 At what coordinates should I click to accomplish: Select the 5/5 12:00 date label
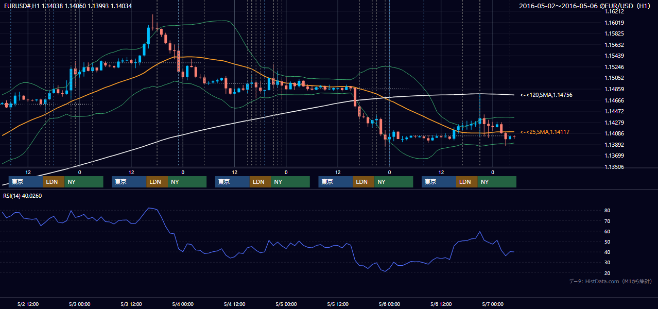pyautogui.click(x=338, y=304)
